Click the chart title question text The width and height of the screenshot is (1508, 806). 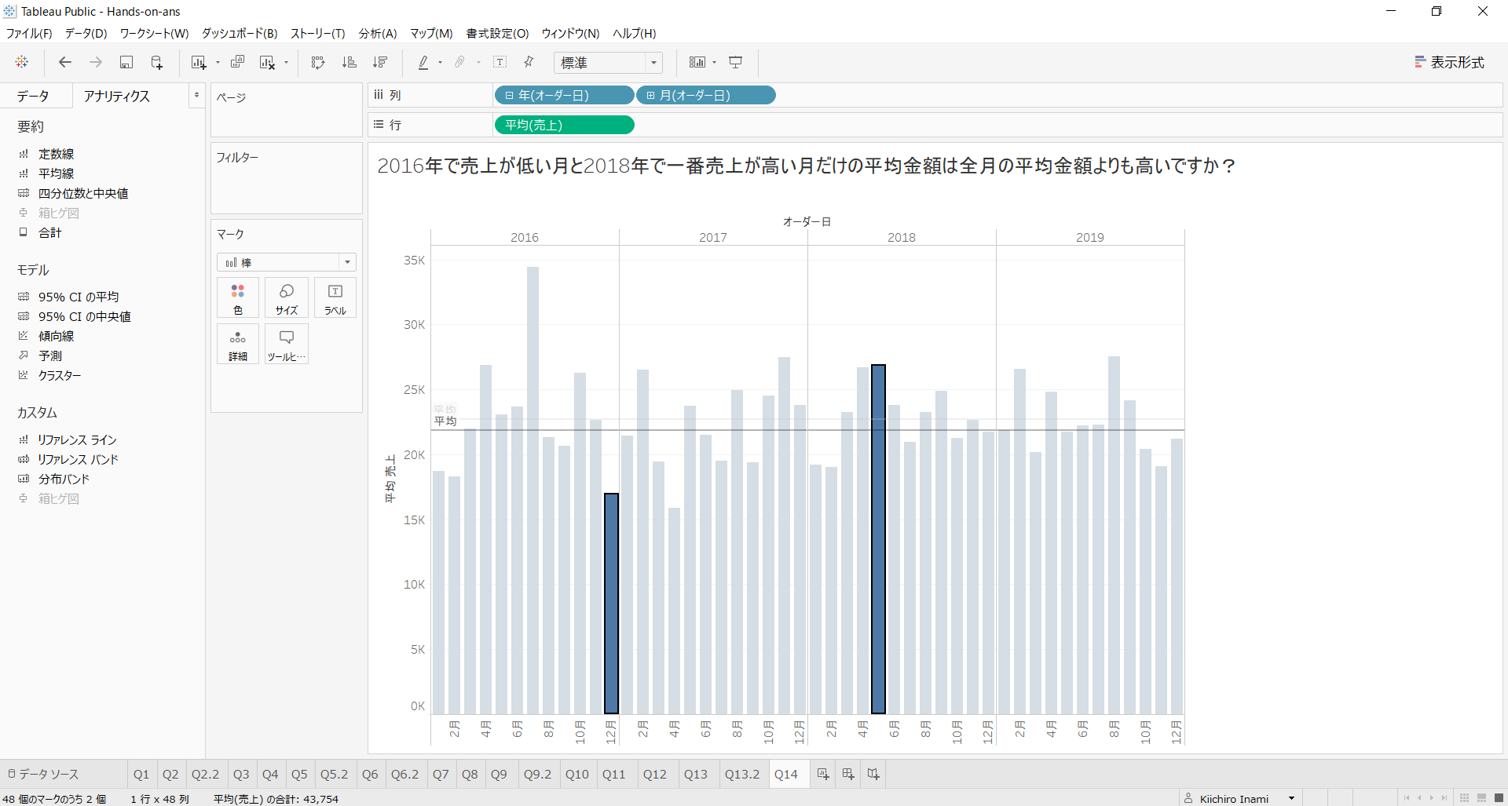[807, 166]
